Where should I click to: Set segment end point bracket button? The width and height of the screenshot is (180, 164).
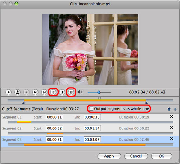click(x=62, y=92)
